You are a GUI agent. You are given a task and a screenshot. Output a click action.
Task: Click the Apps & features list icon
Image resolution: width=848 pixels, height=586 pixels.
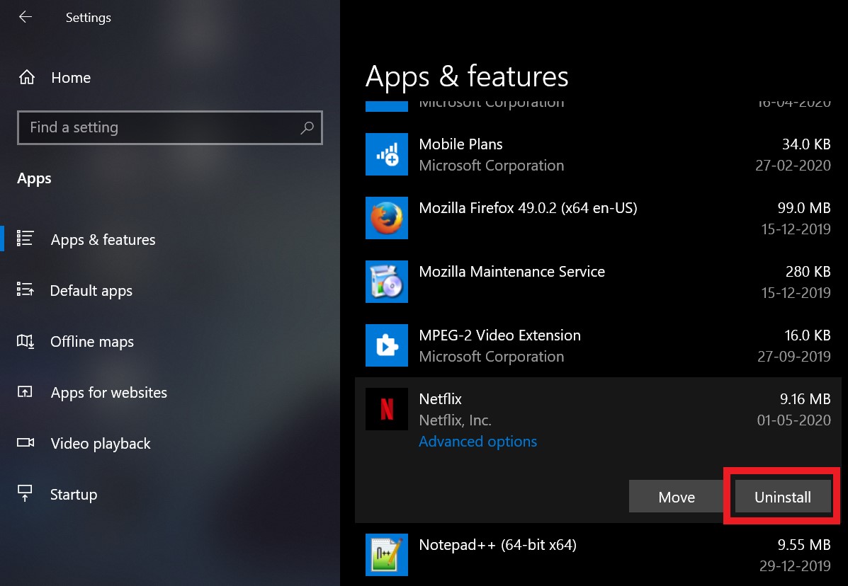[x=25, y=239]
